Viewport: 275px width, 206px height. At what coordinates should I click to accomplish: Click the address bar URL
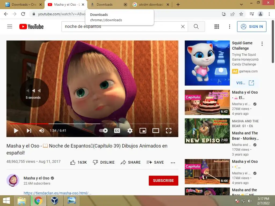click(62, 14)
